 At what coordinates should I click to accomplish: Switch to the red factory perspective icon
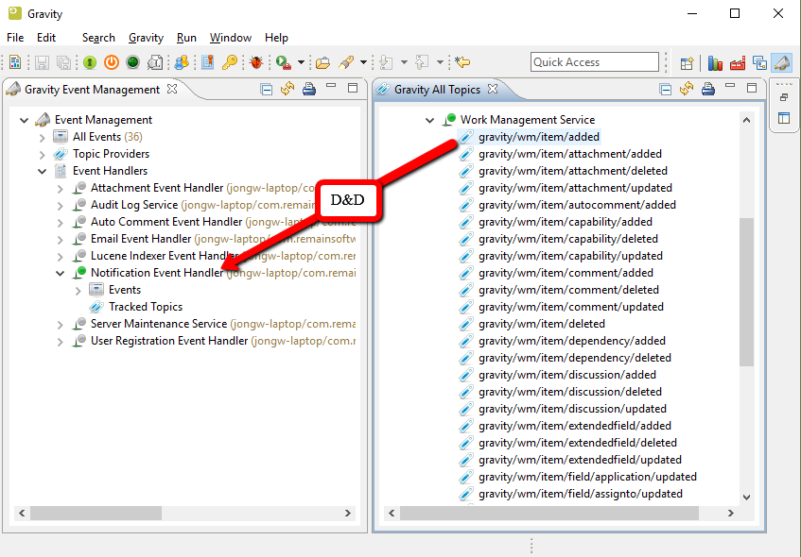tap(737, 63)
